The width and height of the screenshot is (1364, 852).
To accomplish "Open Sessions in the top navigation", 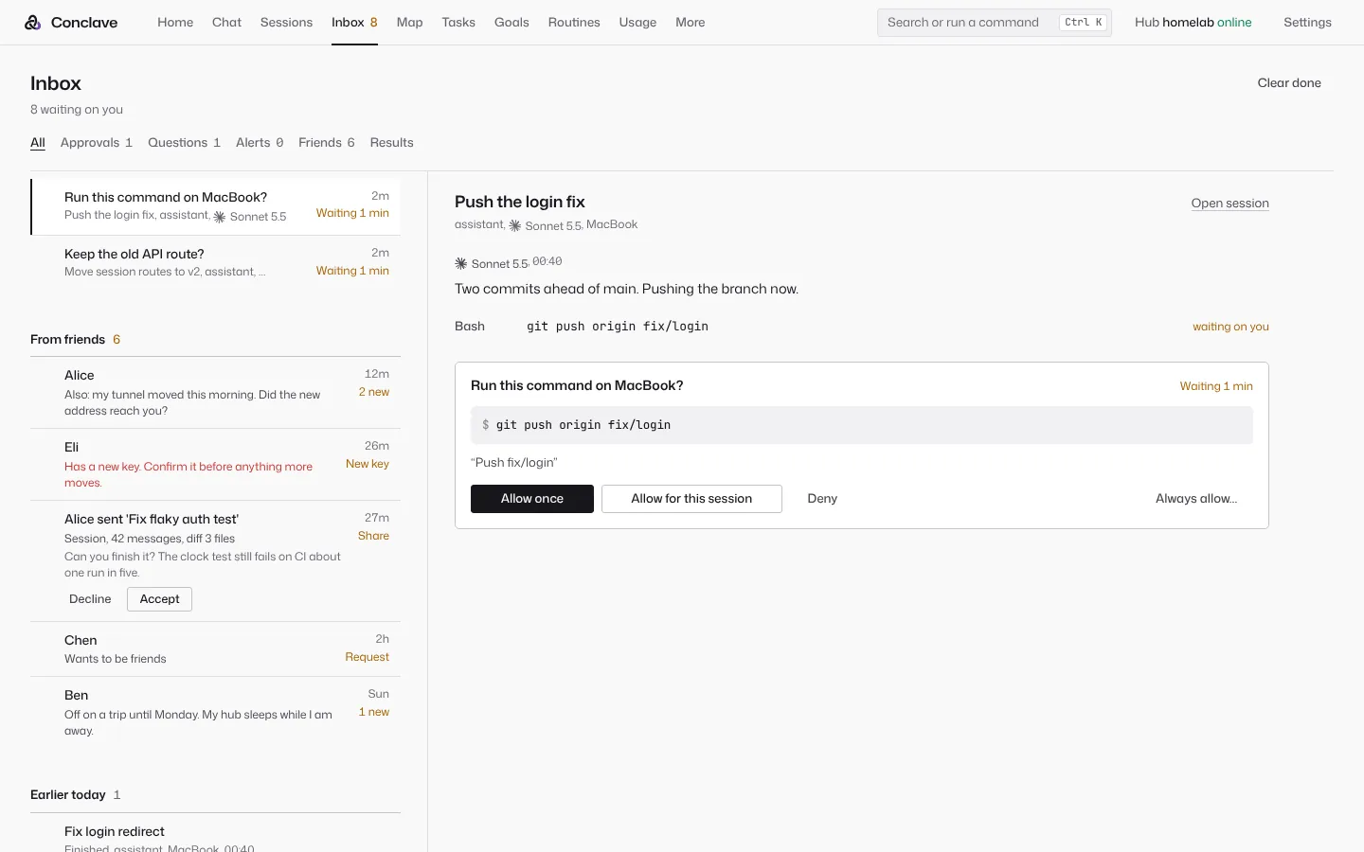I will [286, 23].
